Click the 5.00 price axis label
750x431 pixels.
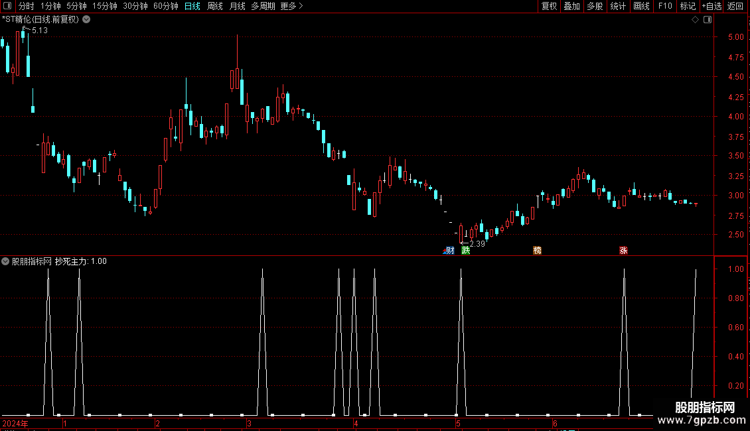pyautogui.click(x=735, y=36)
